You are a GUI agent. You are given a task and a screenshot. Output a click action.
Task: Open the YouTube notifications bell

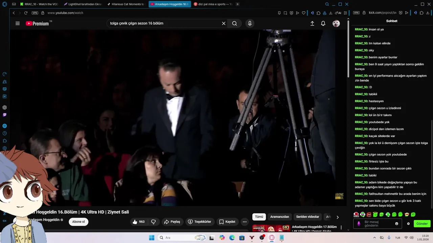pos(323,23)
